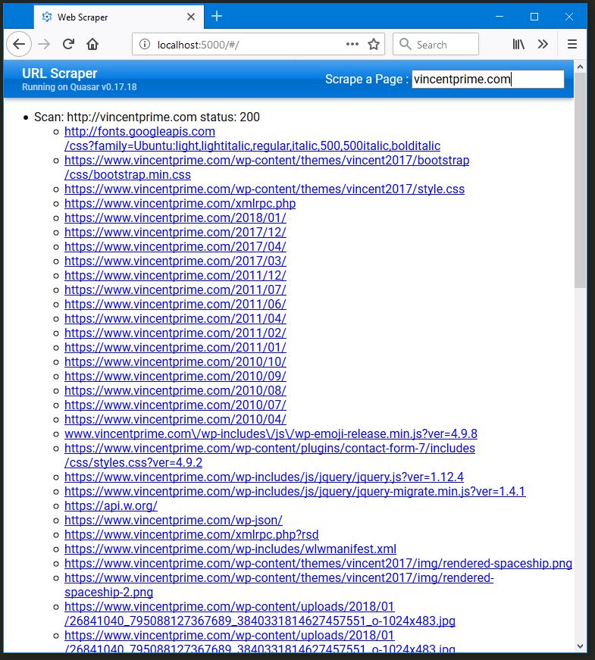Open the 2010/10/ archive link

pos(175,361)
